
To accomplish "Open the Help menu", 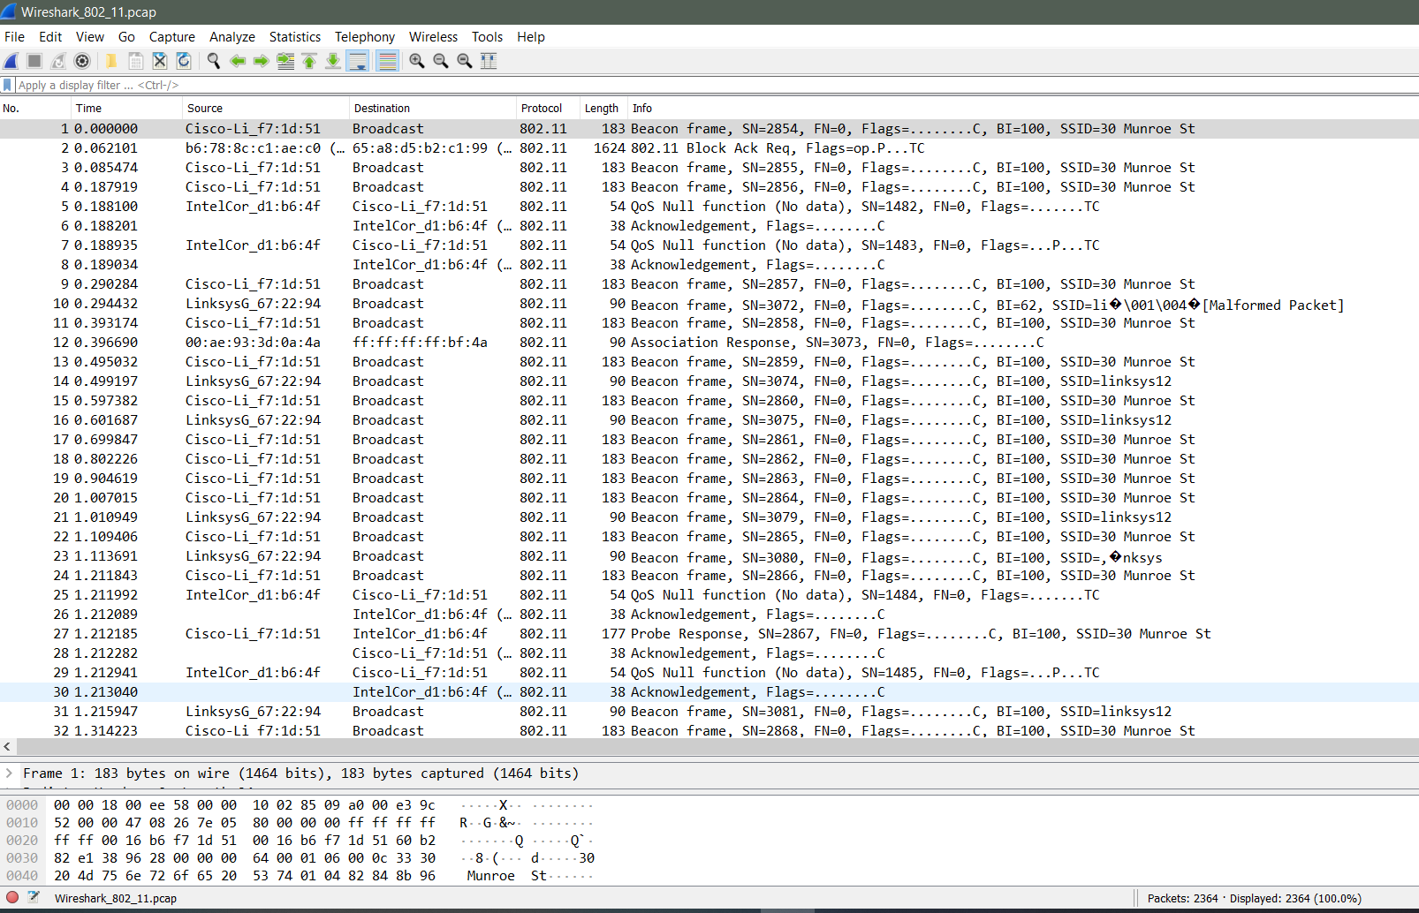I will [531, 37].
